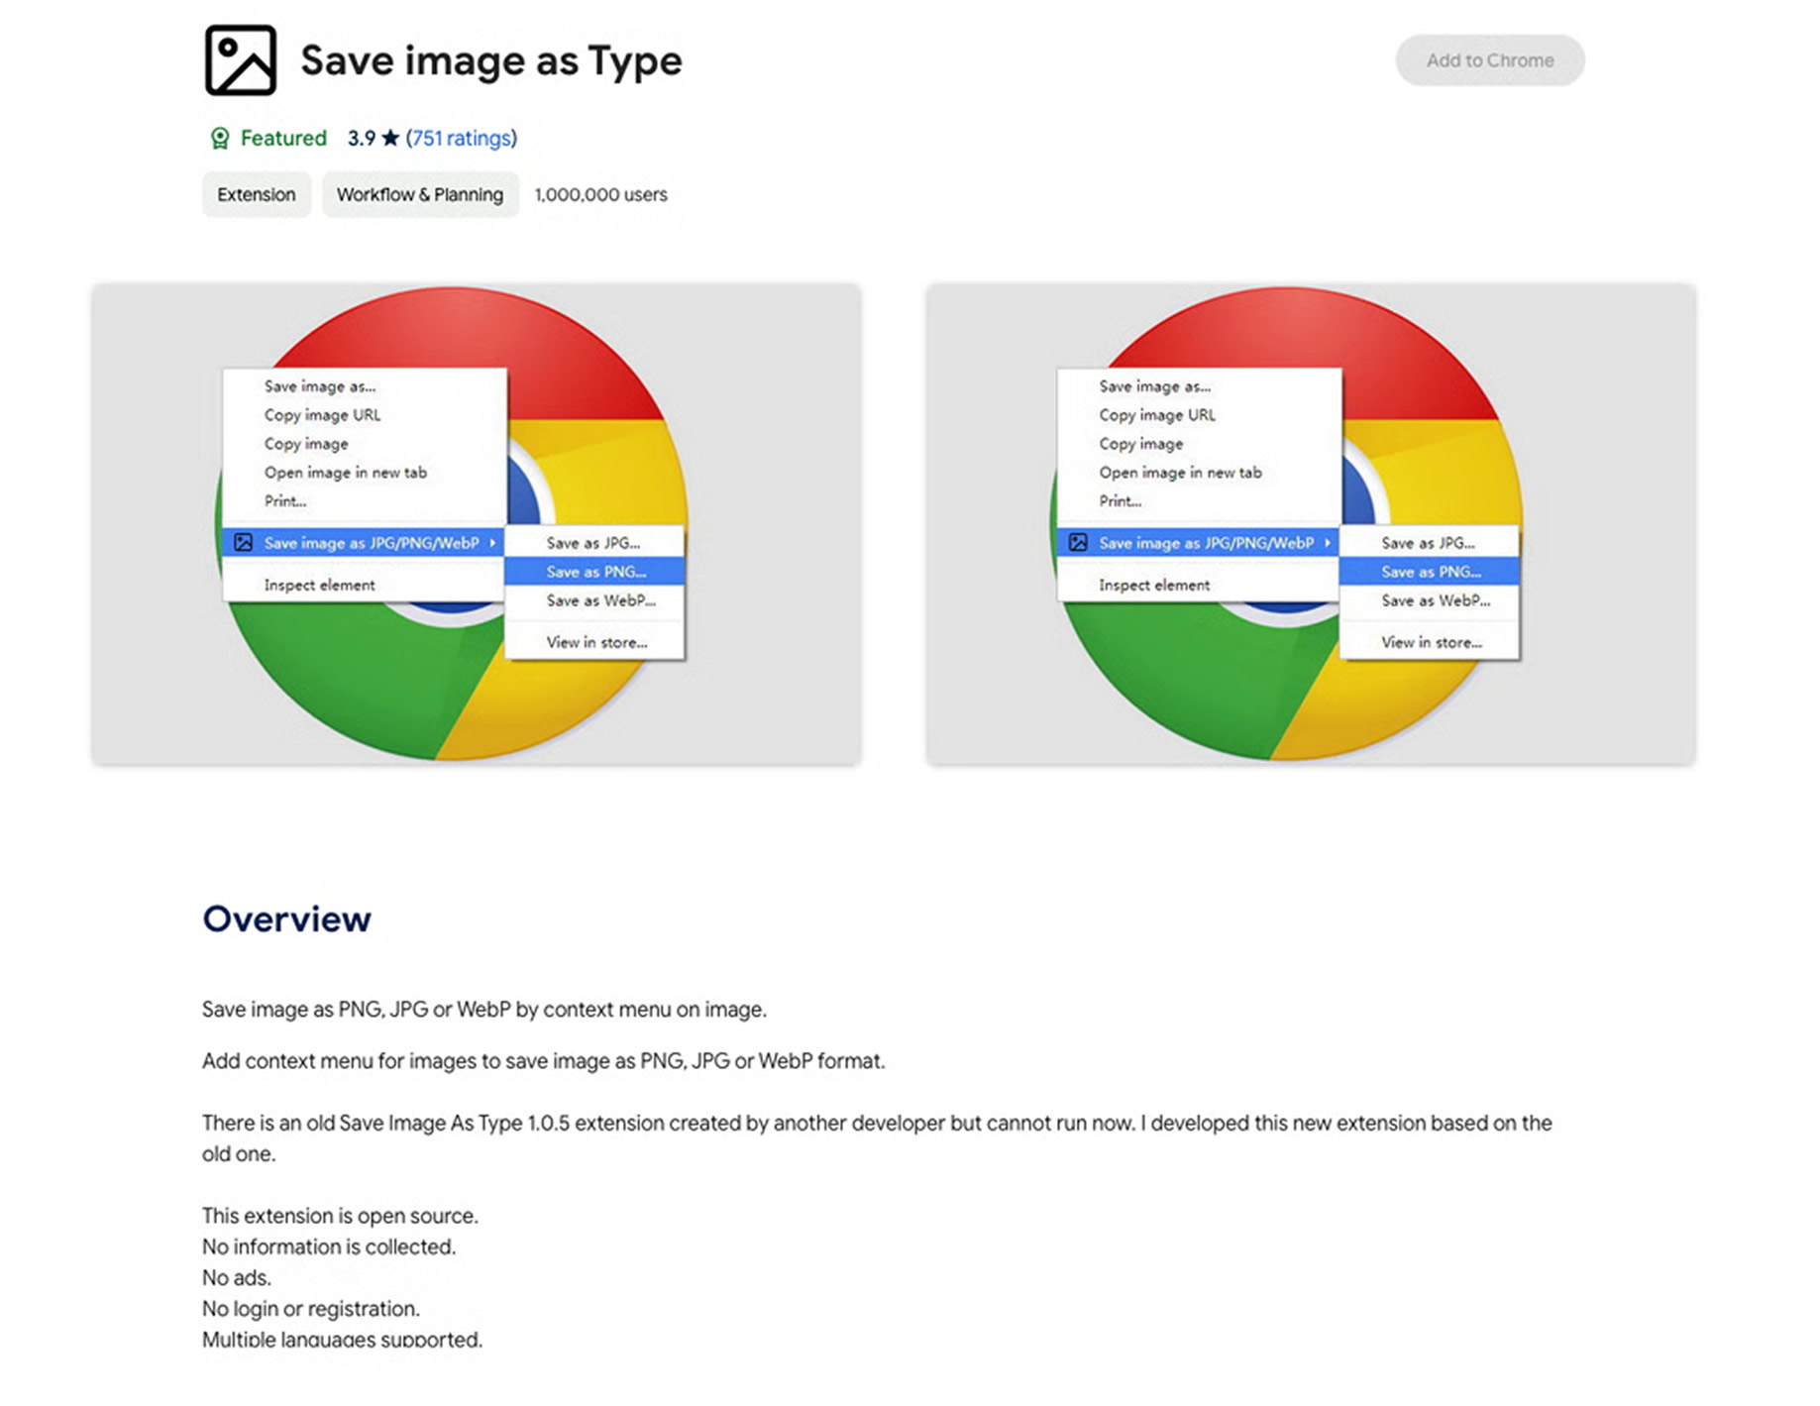This screenshot has height=1406, width=1820.
Task: Open the 751 ratings link
Action: click(x=461, y=139)
